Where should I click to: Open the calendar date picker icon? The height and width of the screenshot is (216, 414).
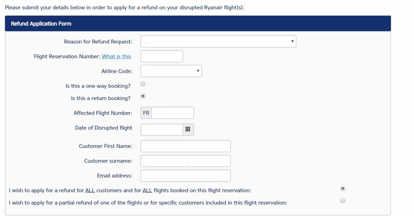click(x=188, y=130)
